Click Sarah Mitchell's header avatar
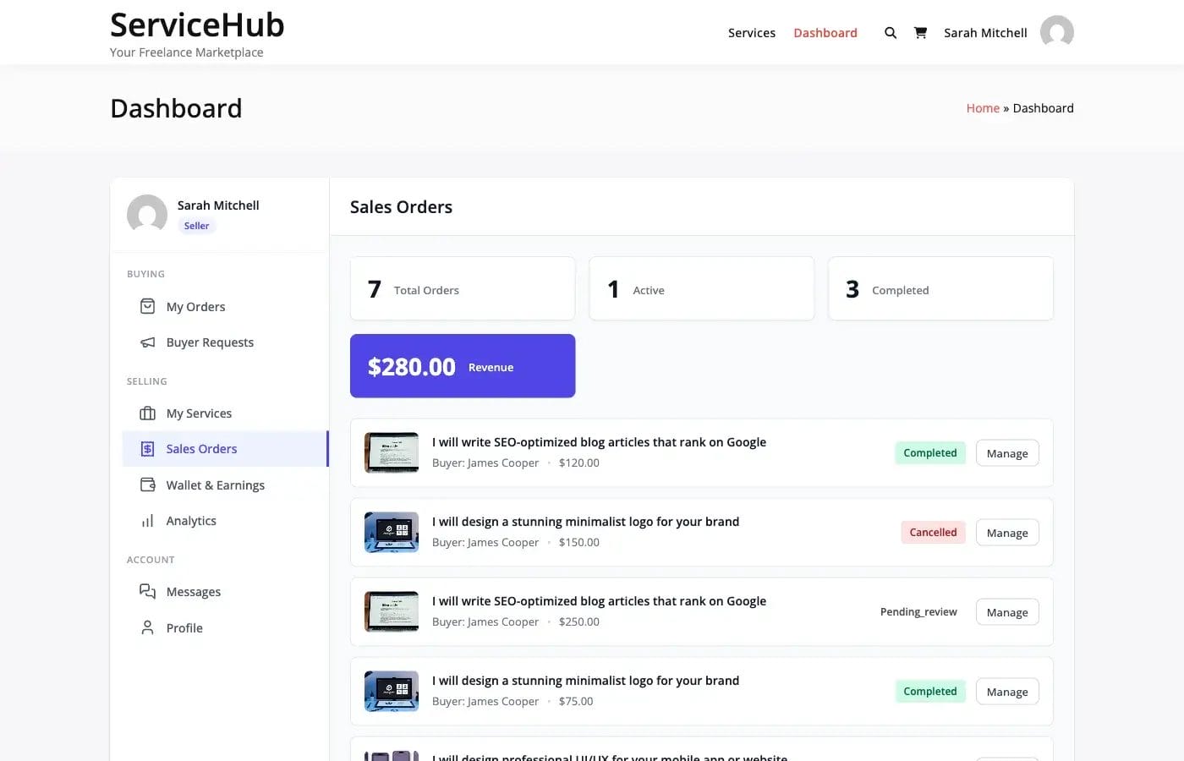 1056,32
